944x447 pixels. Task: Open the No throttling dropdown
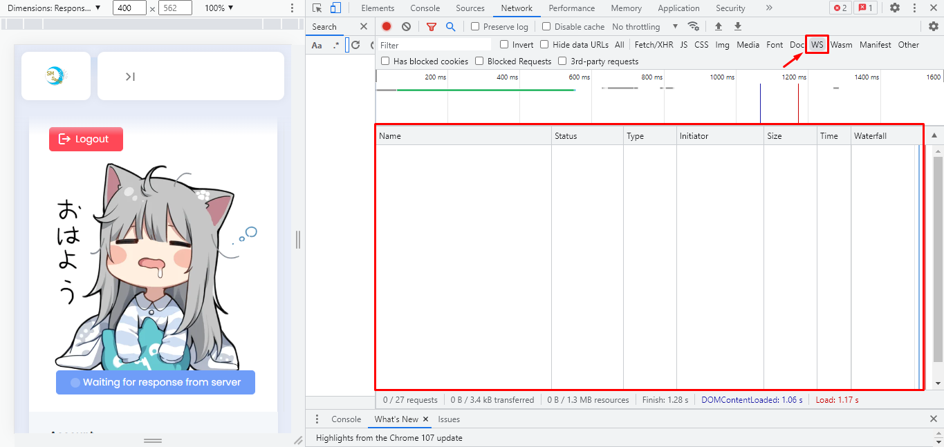pos(645,27)
